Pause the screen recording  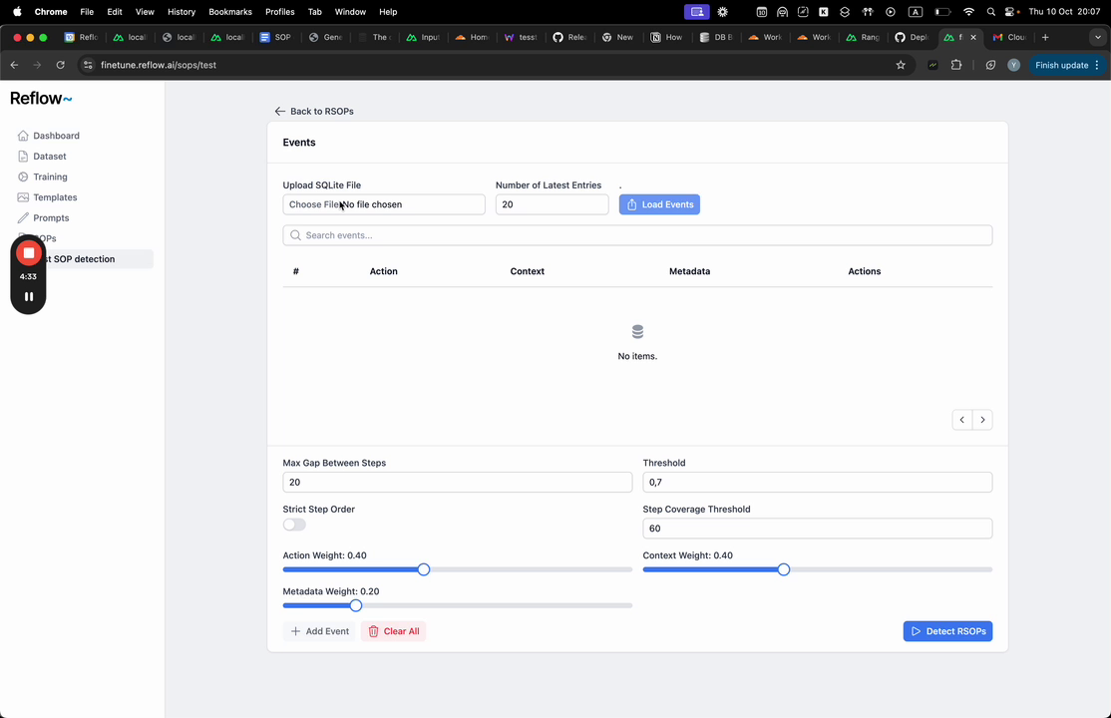tap(28, 297)
